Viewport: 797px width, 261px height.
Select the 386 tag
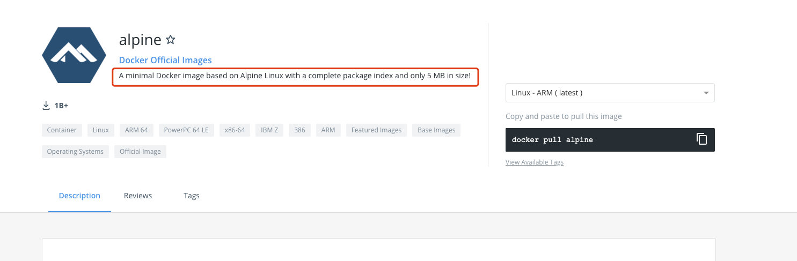pyautogui.click(x=300, y=130)
